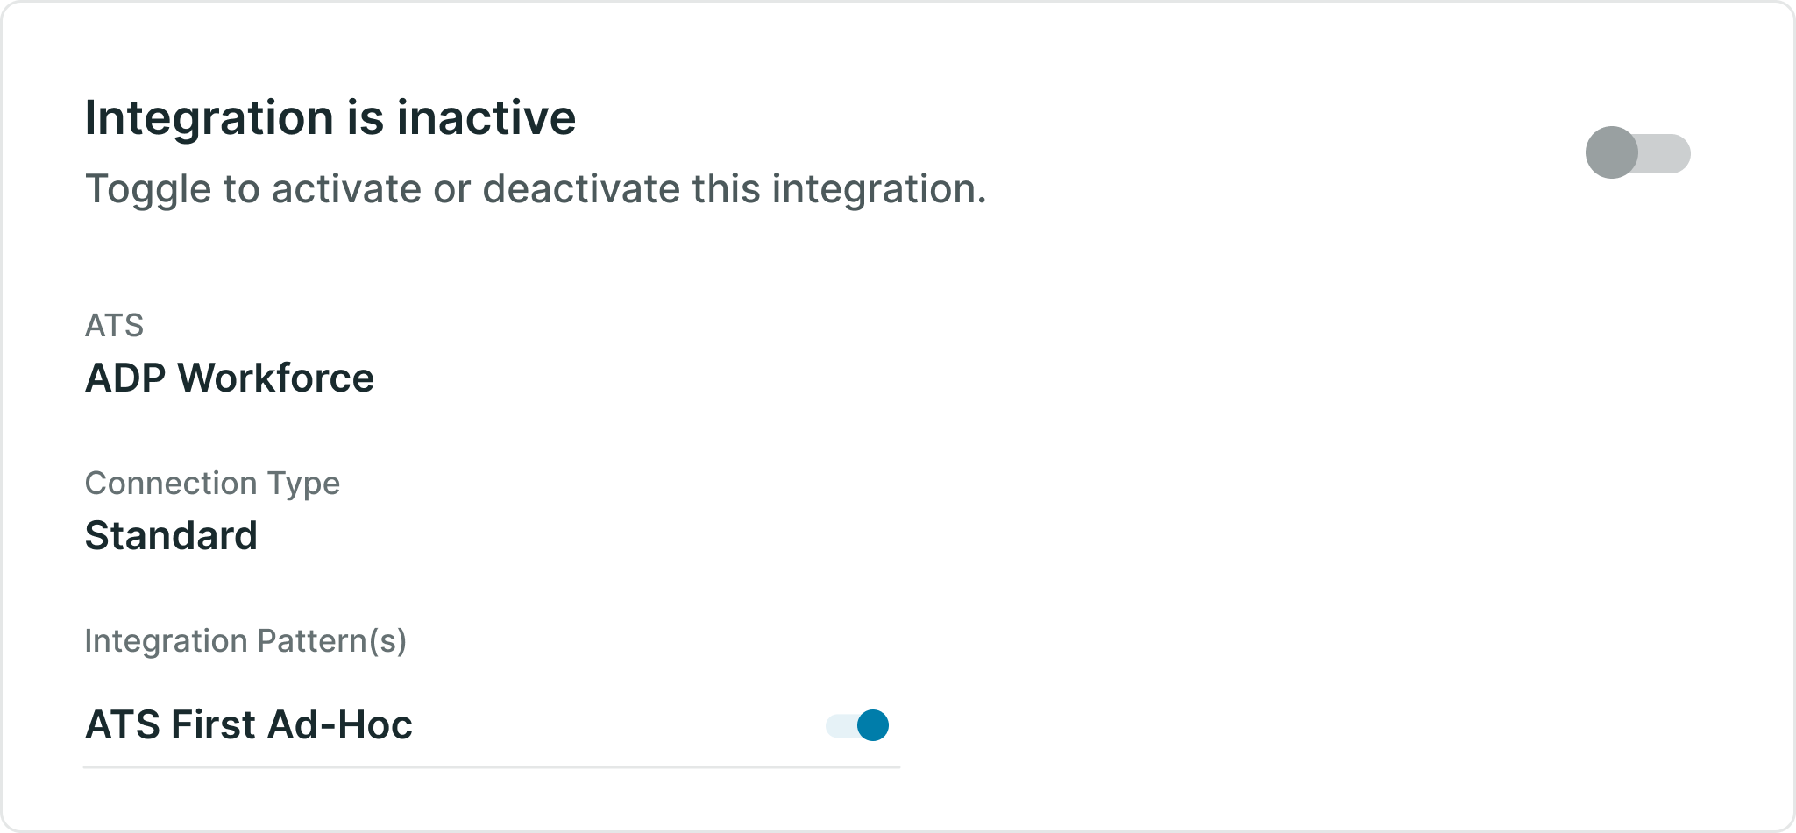
Task: Select the Standard connection type value
Action: (x=171, y=536)
